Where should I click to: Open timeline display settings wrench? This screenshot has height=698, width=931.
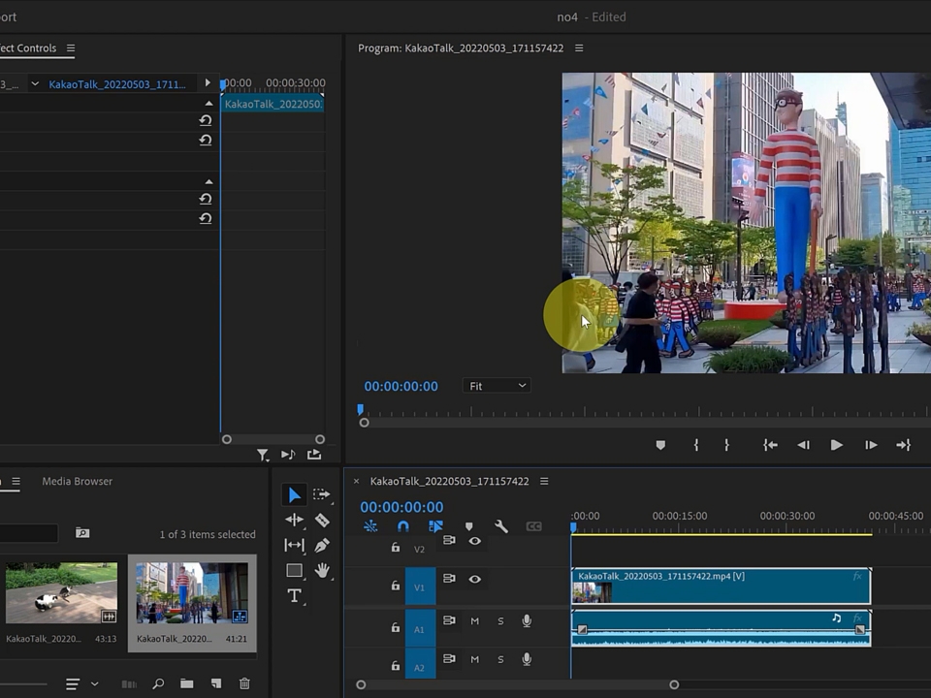[501, 526]
